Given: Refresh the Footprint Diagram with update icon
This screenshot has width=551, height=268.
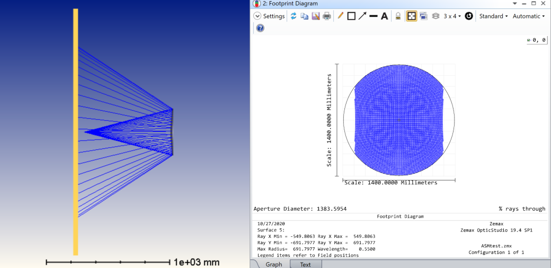Looking at the screenshot, I should pyautogui.click(x=294, y=16).
